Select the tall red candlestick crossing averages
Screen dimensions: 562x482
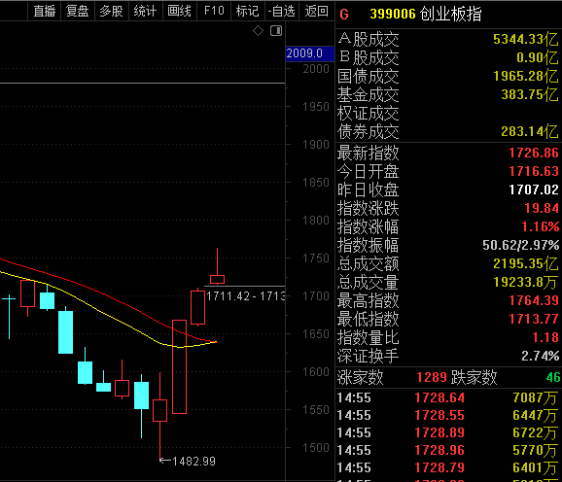pos(179,366)
